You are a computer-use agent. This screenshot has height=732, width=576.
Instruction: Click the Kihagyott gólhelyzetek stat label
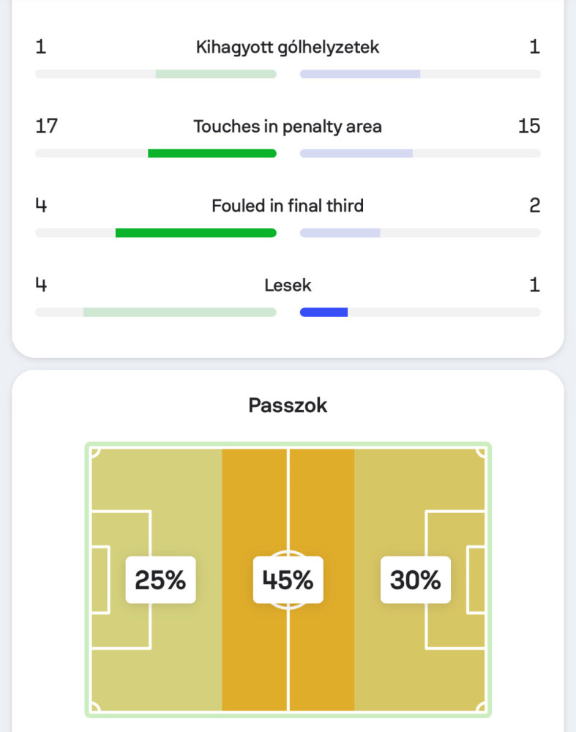point(288,48)
